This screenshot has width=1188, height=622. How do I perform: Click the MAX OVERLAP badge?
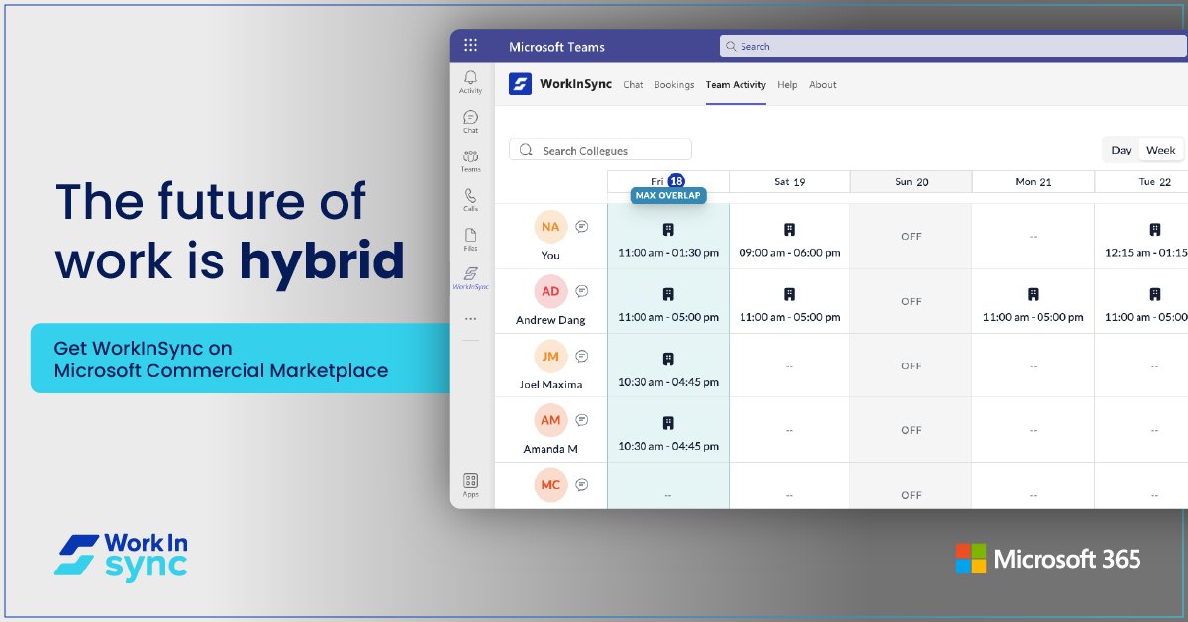(668, 195)
